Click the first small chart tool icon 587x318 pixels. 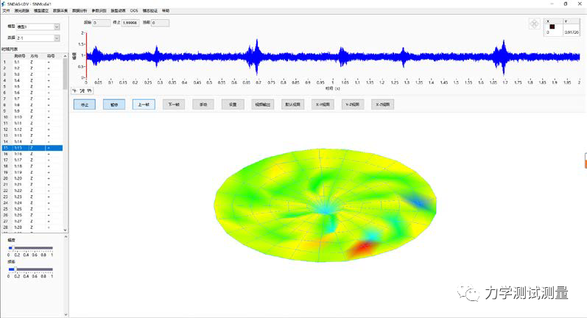pyautogui.click(x=75, y=91)
